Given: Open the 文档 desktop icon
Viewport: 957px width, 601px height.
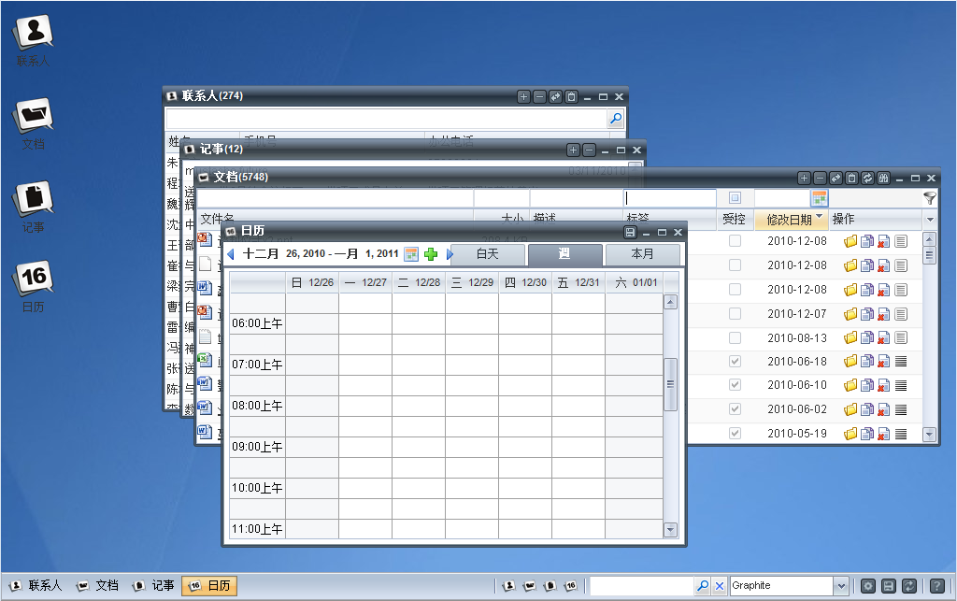Looking at the screenshot, I should [34, 122].
